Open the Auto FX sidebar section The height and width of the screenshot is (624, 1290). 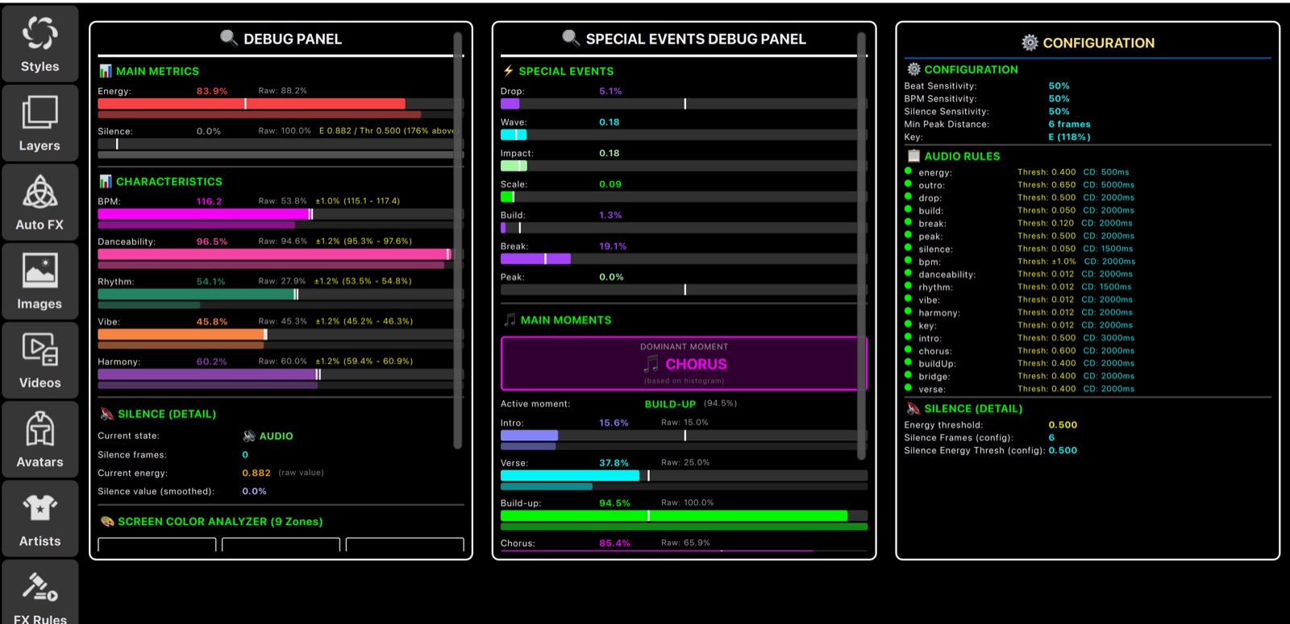tap(40, 202)
